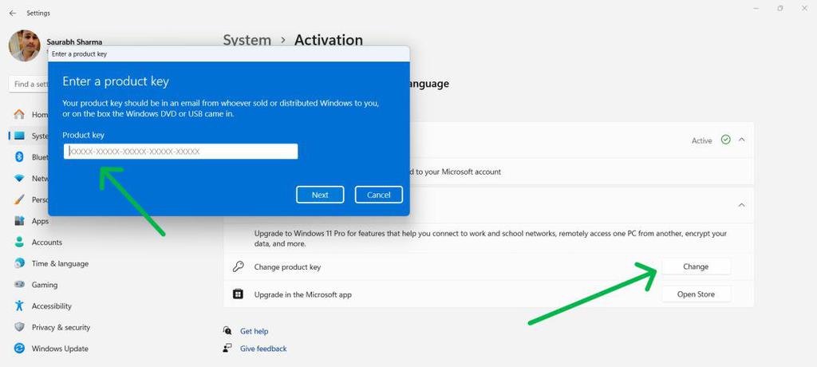Click the Accounts person icon
Viewport: 817px width, 367px height.
pyautogui.click(x=19, y=243)
